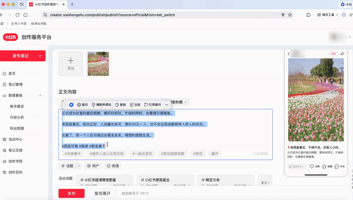Image resolution: width=353 pixels, height=200 pixels.
Task: Open 粉丝数据 under 数据看板
Action: tap(17, 128)
